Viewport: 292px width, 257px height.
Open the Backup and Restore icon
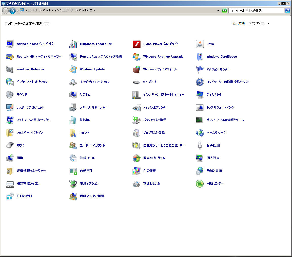coord(136,120)
